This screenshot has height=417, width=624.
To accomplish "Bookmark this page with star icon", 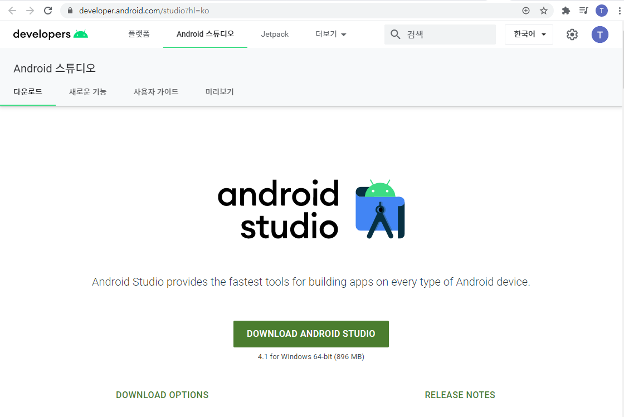I will click(x=544, y=11).
